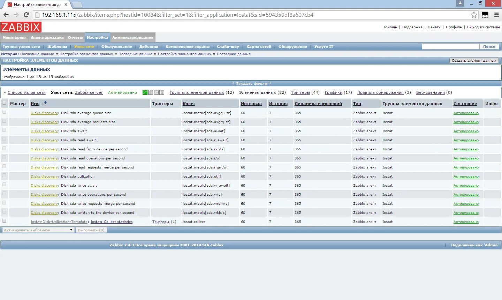
Task: Reload the page with refresh icon
Action: (x=26, y=15)
